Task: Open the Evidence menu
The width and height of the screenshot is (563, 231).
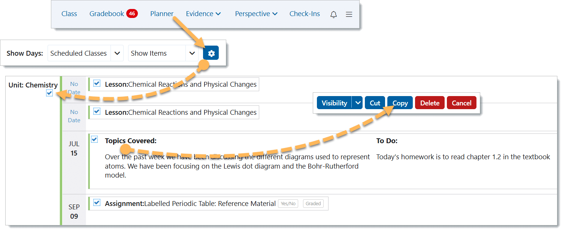Action: tap(203, 14)
